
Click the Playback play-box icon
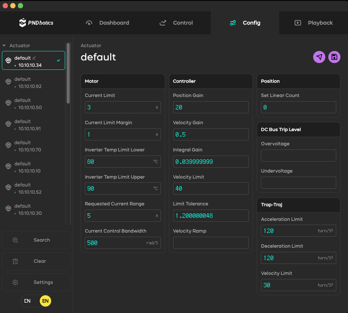[x=298, y=23]
